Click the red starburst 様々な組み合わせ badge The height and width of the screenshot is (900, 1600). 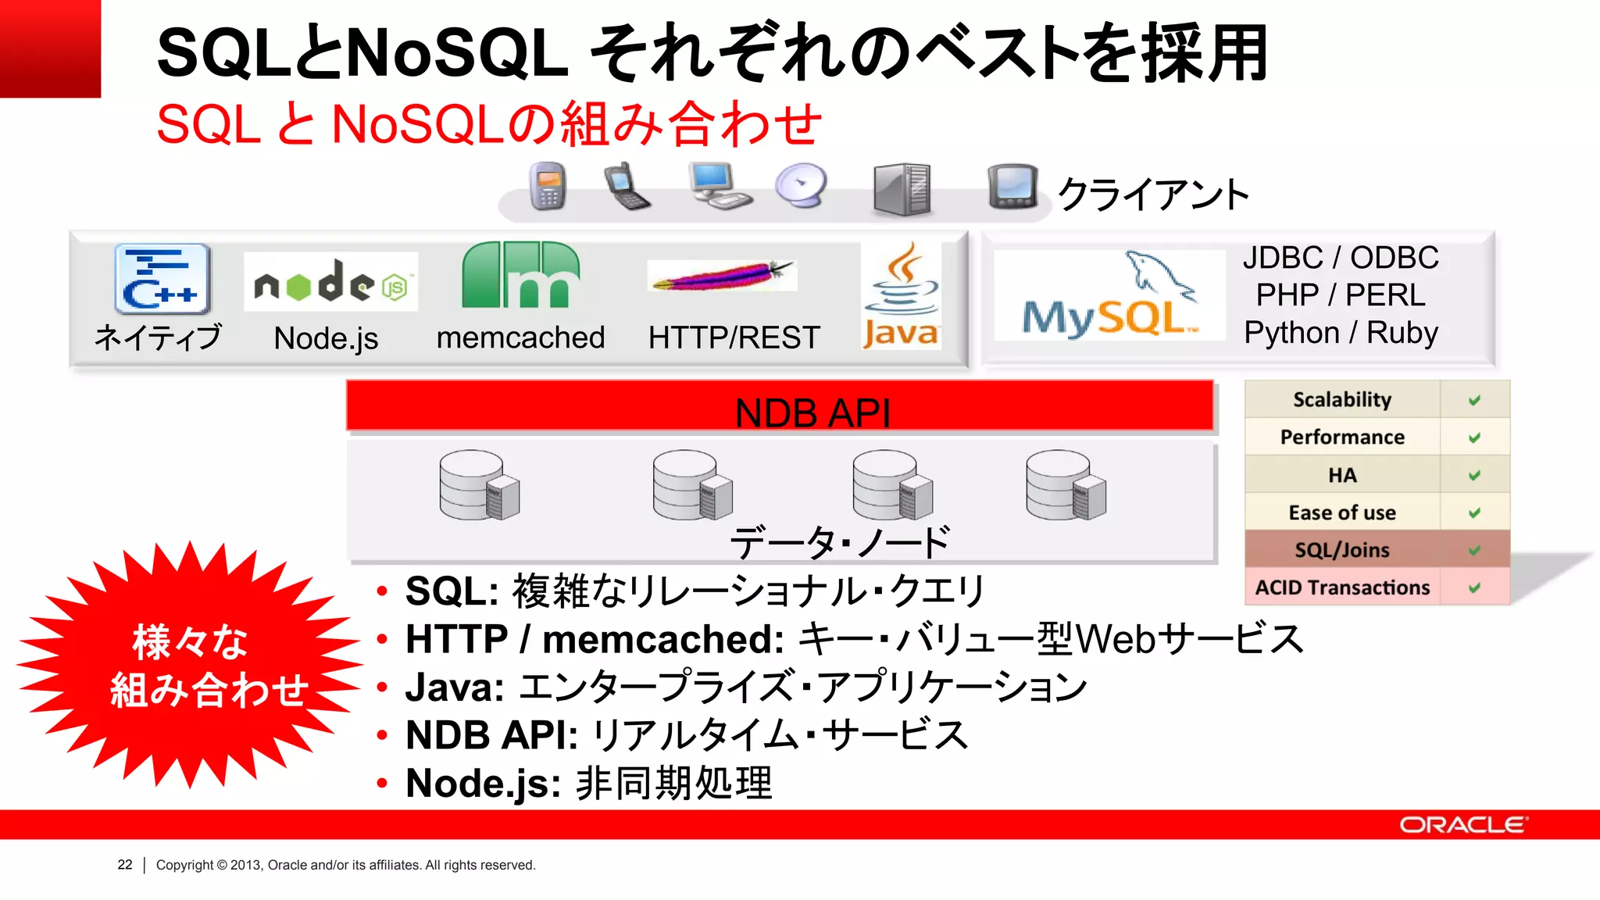tap(190, 665)
